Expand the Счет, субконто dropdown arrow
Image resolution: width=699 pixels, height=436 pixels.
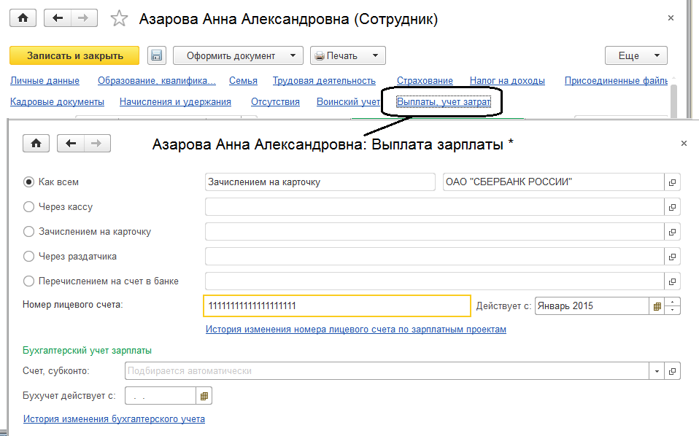point(657,371)
